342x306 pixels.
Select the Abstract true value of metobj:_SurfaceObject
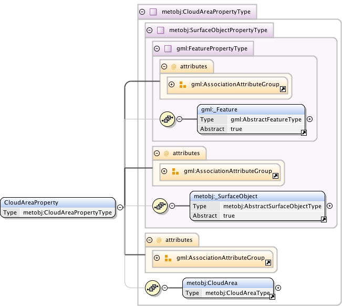[229, 216]
